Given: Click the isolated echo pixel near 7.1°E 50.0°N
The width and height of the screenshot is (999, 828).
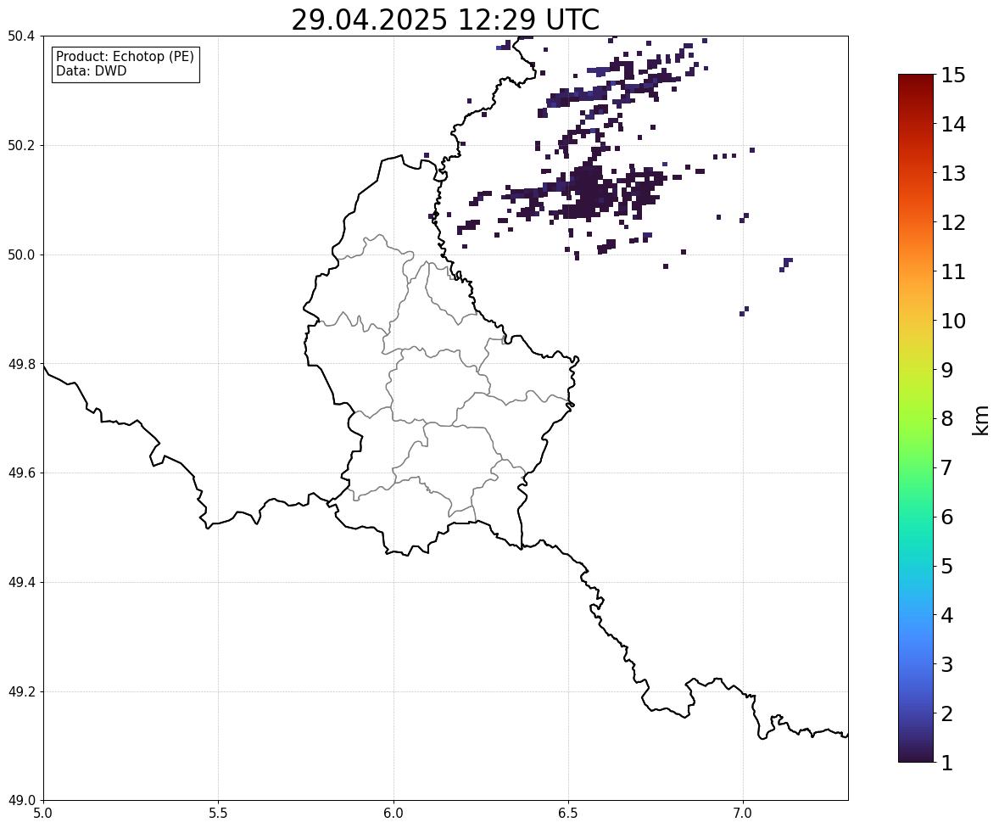Looking at the screenshot, I should (x=787, y=263).
